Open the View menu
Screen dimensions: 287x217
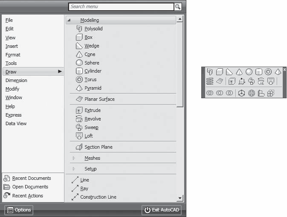(x=10, y=38)
